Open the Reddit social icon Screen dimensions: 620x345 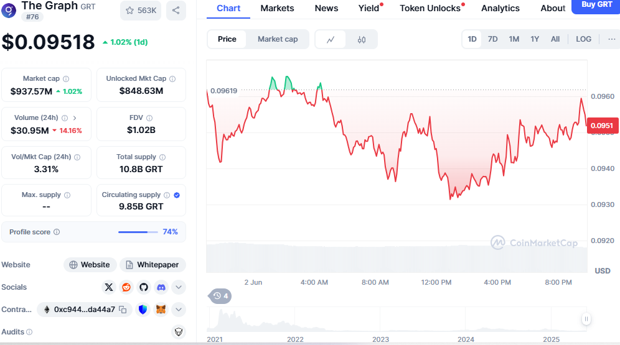click(126, 287)
